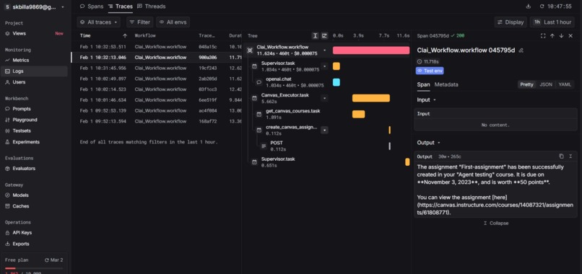Viewport: 582px width, 274px height.
Task: Switch output format to JSON
Action: click(546, 84)
